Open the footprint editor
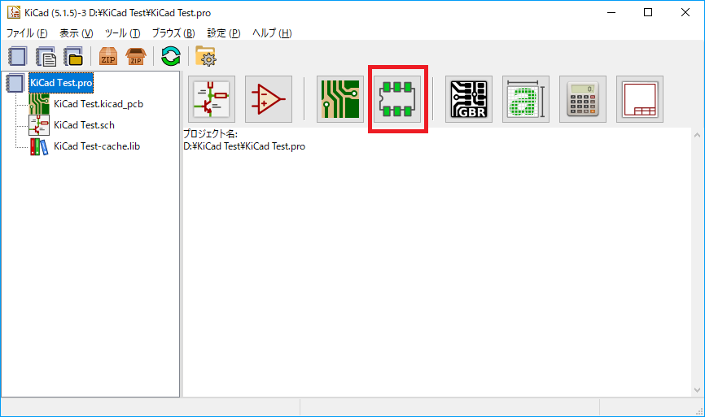This screenshot has width=705, height=417. coord(397,99)
